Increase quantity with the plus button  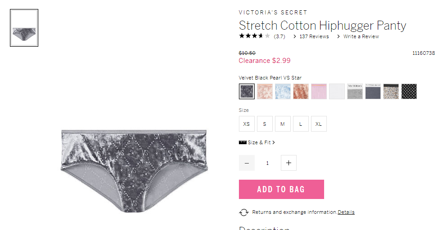coord(288,163)
